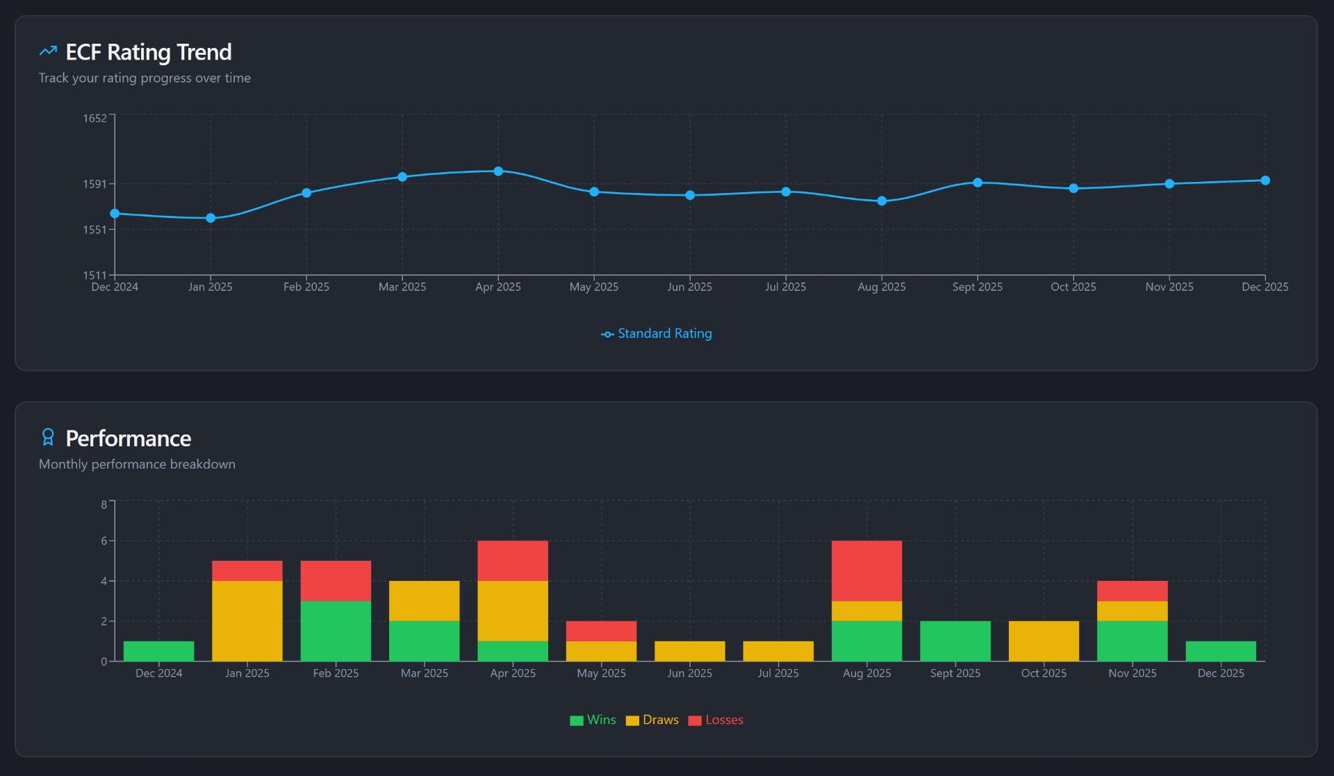The height and width of the screenshot is (776, 1334).
Task: Click the trend arrow icon beside ECF Rating Trend
Action: (48, 51)
